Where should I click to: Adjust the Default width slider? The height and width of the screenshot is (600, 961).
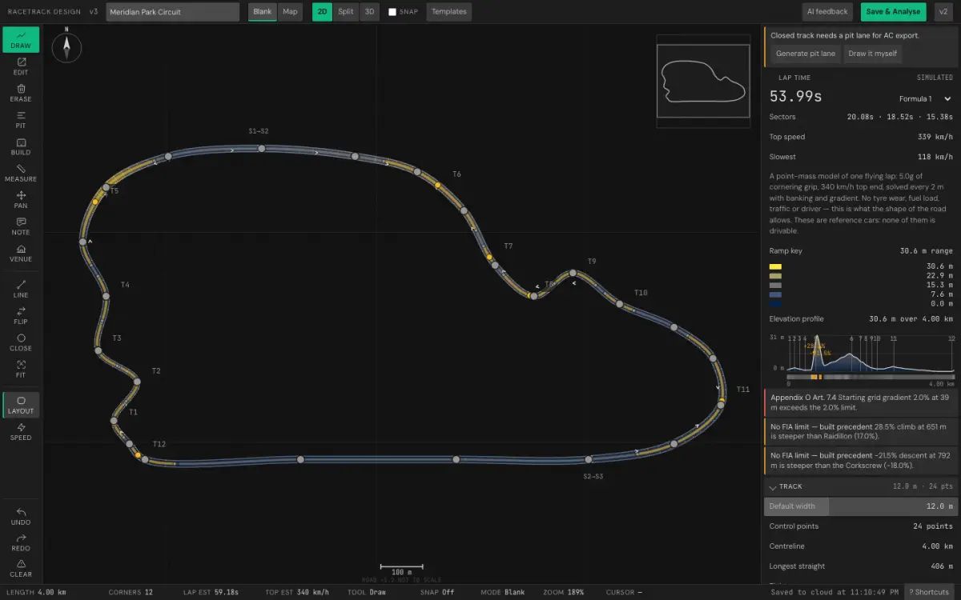pos(861,506)
